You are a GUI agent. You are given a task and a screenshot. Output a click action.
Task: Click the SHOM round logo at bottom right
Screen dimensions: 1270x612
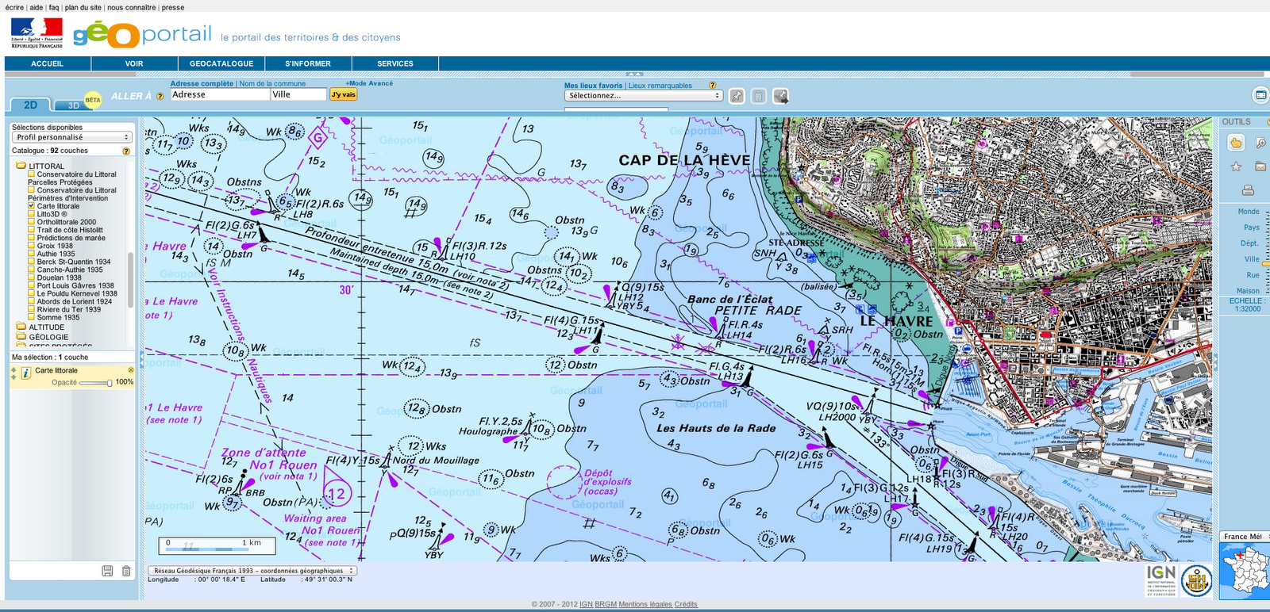pos(1196,580)
